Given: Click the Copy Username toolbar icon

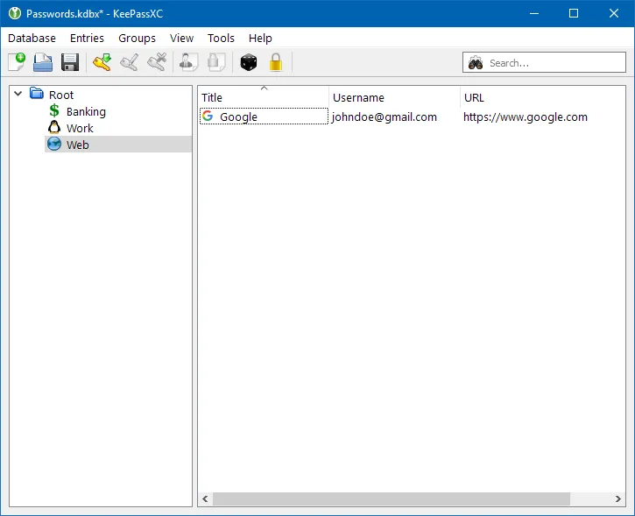Looking at the screenshot, I should point(188,62).
